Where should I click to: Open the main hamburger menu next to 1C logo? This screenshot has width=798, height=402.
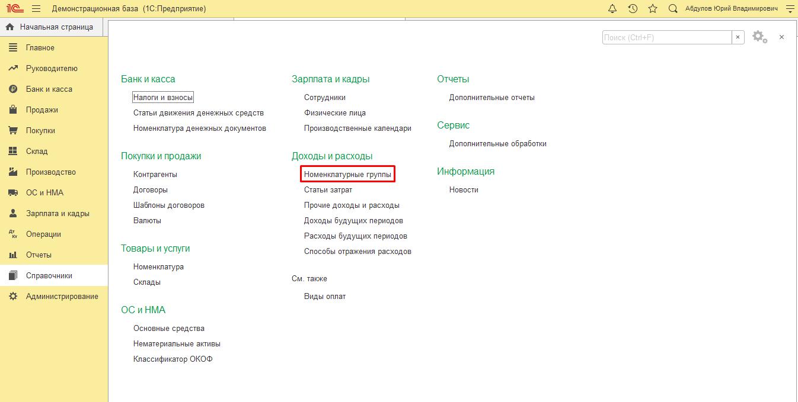pos(36,9)
